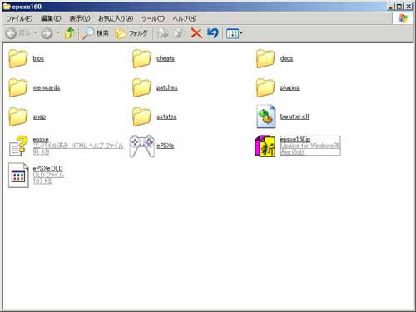
Task: Open the patches folder icon
Action: point(141,87)
